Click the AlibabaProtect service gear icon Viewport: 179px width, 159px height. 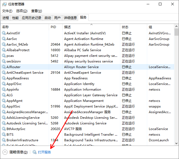[4, 50]
